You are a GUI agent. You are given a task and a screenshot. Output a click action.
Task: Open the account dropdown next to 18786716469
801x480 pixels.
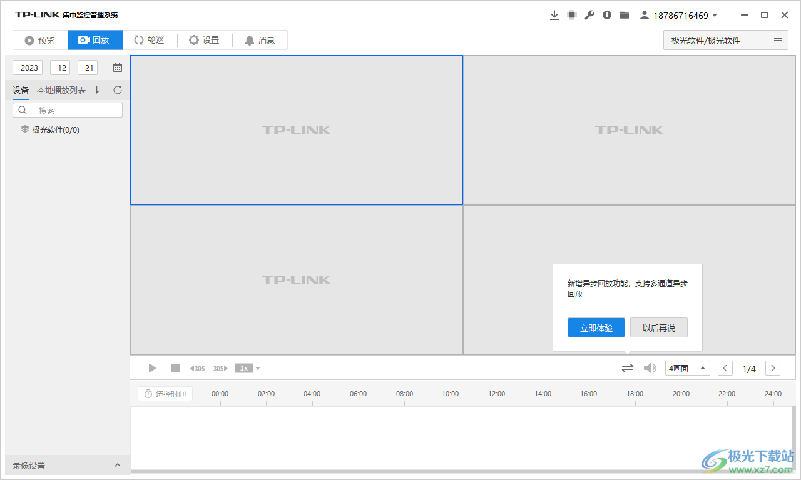point(716,14)
